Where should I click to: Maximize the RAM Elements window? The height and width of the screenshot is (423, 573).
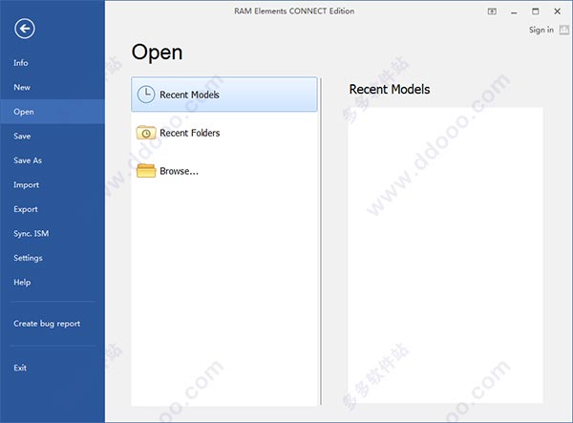(x=536, y=11)
